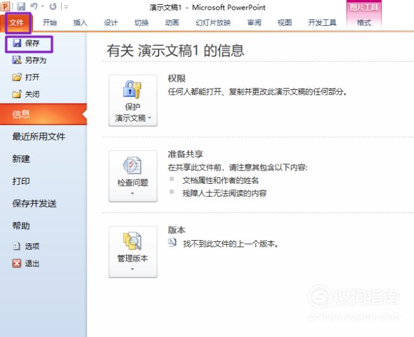Switch to the 开始 tab
Viewport: 414px width, 337px height.
point(50,23)
